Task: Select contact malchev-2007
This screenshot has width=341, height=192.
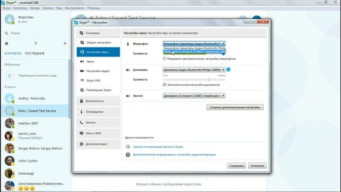Action: click(x=35, y=123)
